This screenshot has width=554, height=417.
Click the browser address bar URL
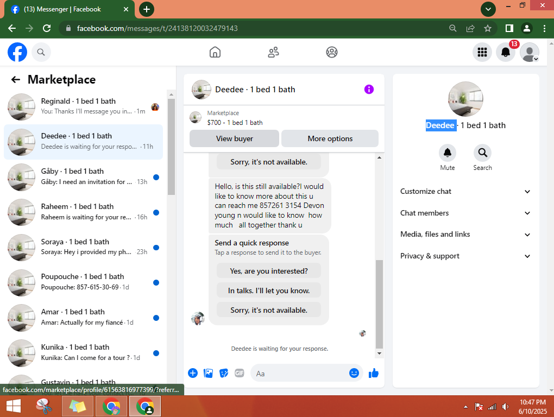(157, 28)
